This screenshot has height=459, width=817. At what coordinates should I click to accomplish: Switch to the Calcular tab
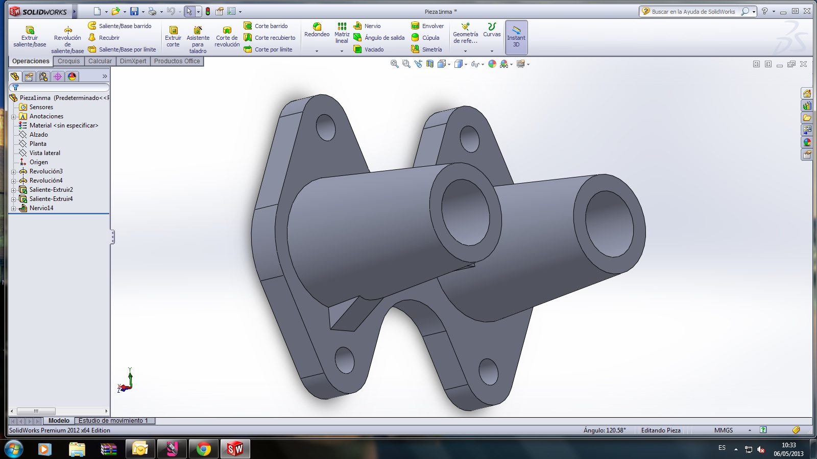(x=100, y=61)
